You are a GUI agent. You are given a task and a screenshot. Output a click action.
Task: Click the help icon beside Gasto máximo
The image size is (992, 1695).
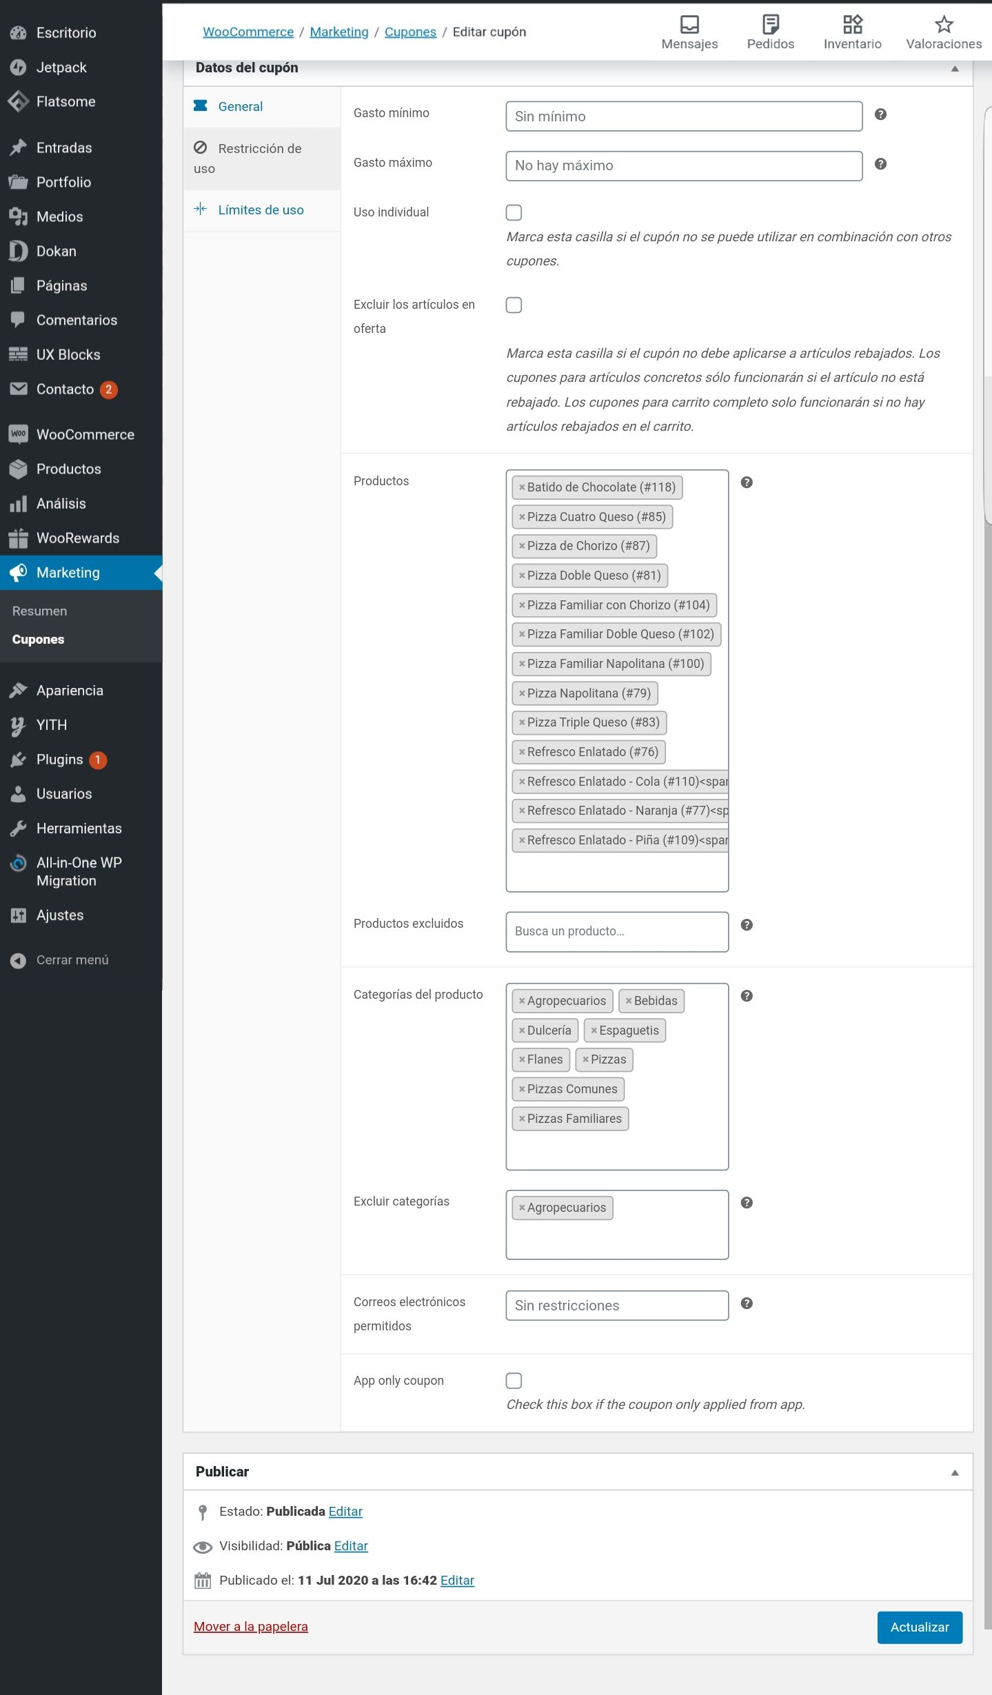[880, 164]
